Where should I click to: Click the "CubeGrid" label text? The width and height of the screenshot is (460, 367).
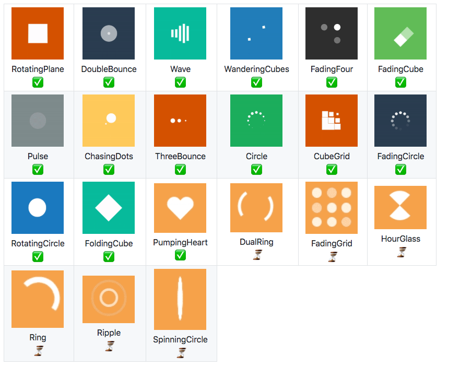[332, 157]
